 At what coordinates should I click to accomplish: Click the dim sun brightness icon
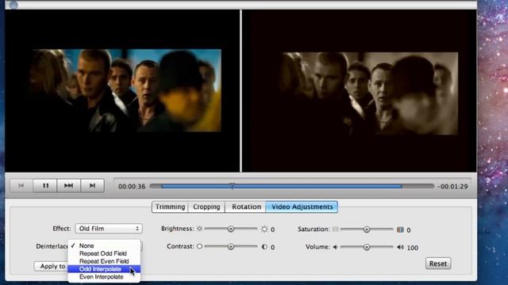pos(199,229)
